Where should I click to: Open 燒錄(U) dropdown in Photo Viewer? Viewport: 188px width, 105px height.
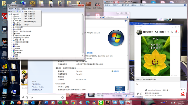[x=135, y=5]
